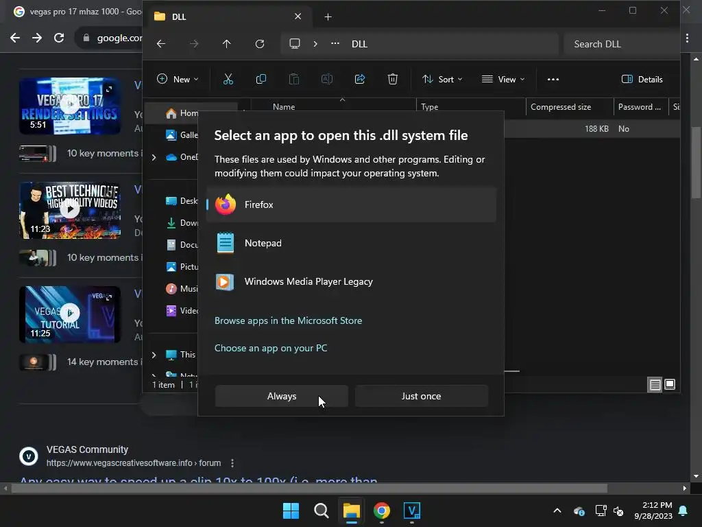Screen dimensions: 702x527
Task: Click the Paste clipboard icon in Explorer toolbar
Action: coord(294,80)
